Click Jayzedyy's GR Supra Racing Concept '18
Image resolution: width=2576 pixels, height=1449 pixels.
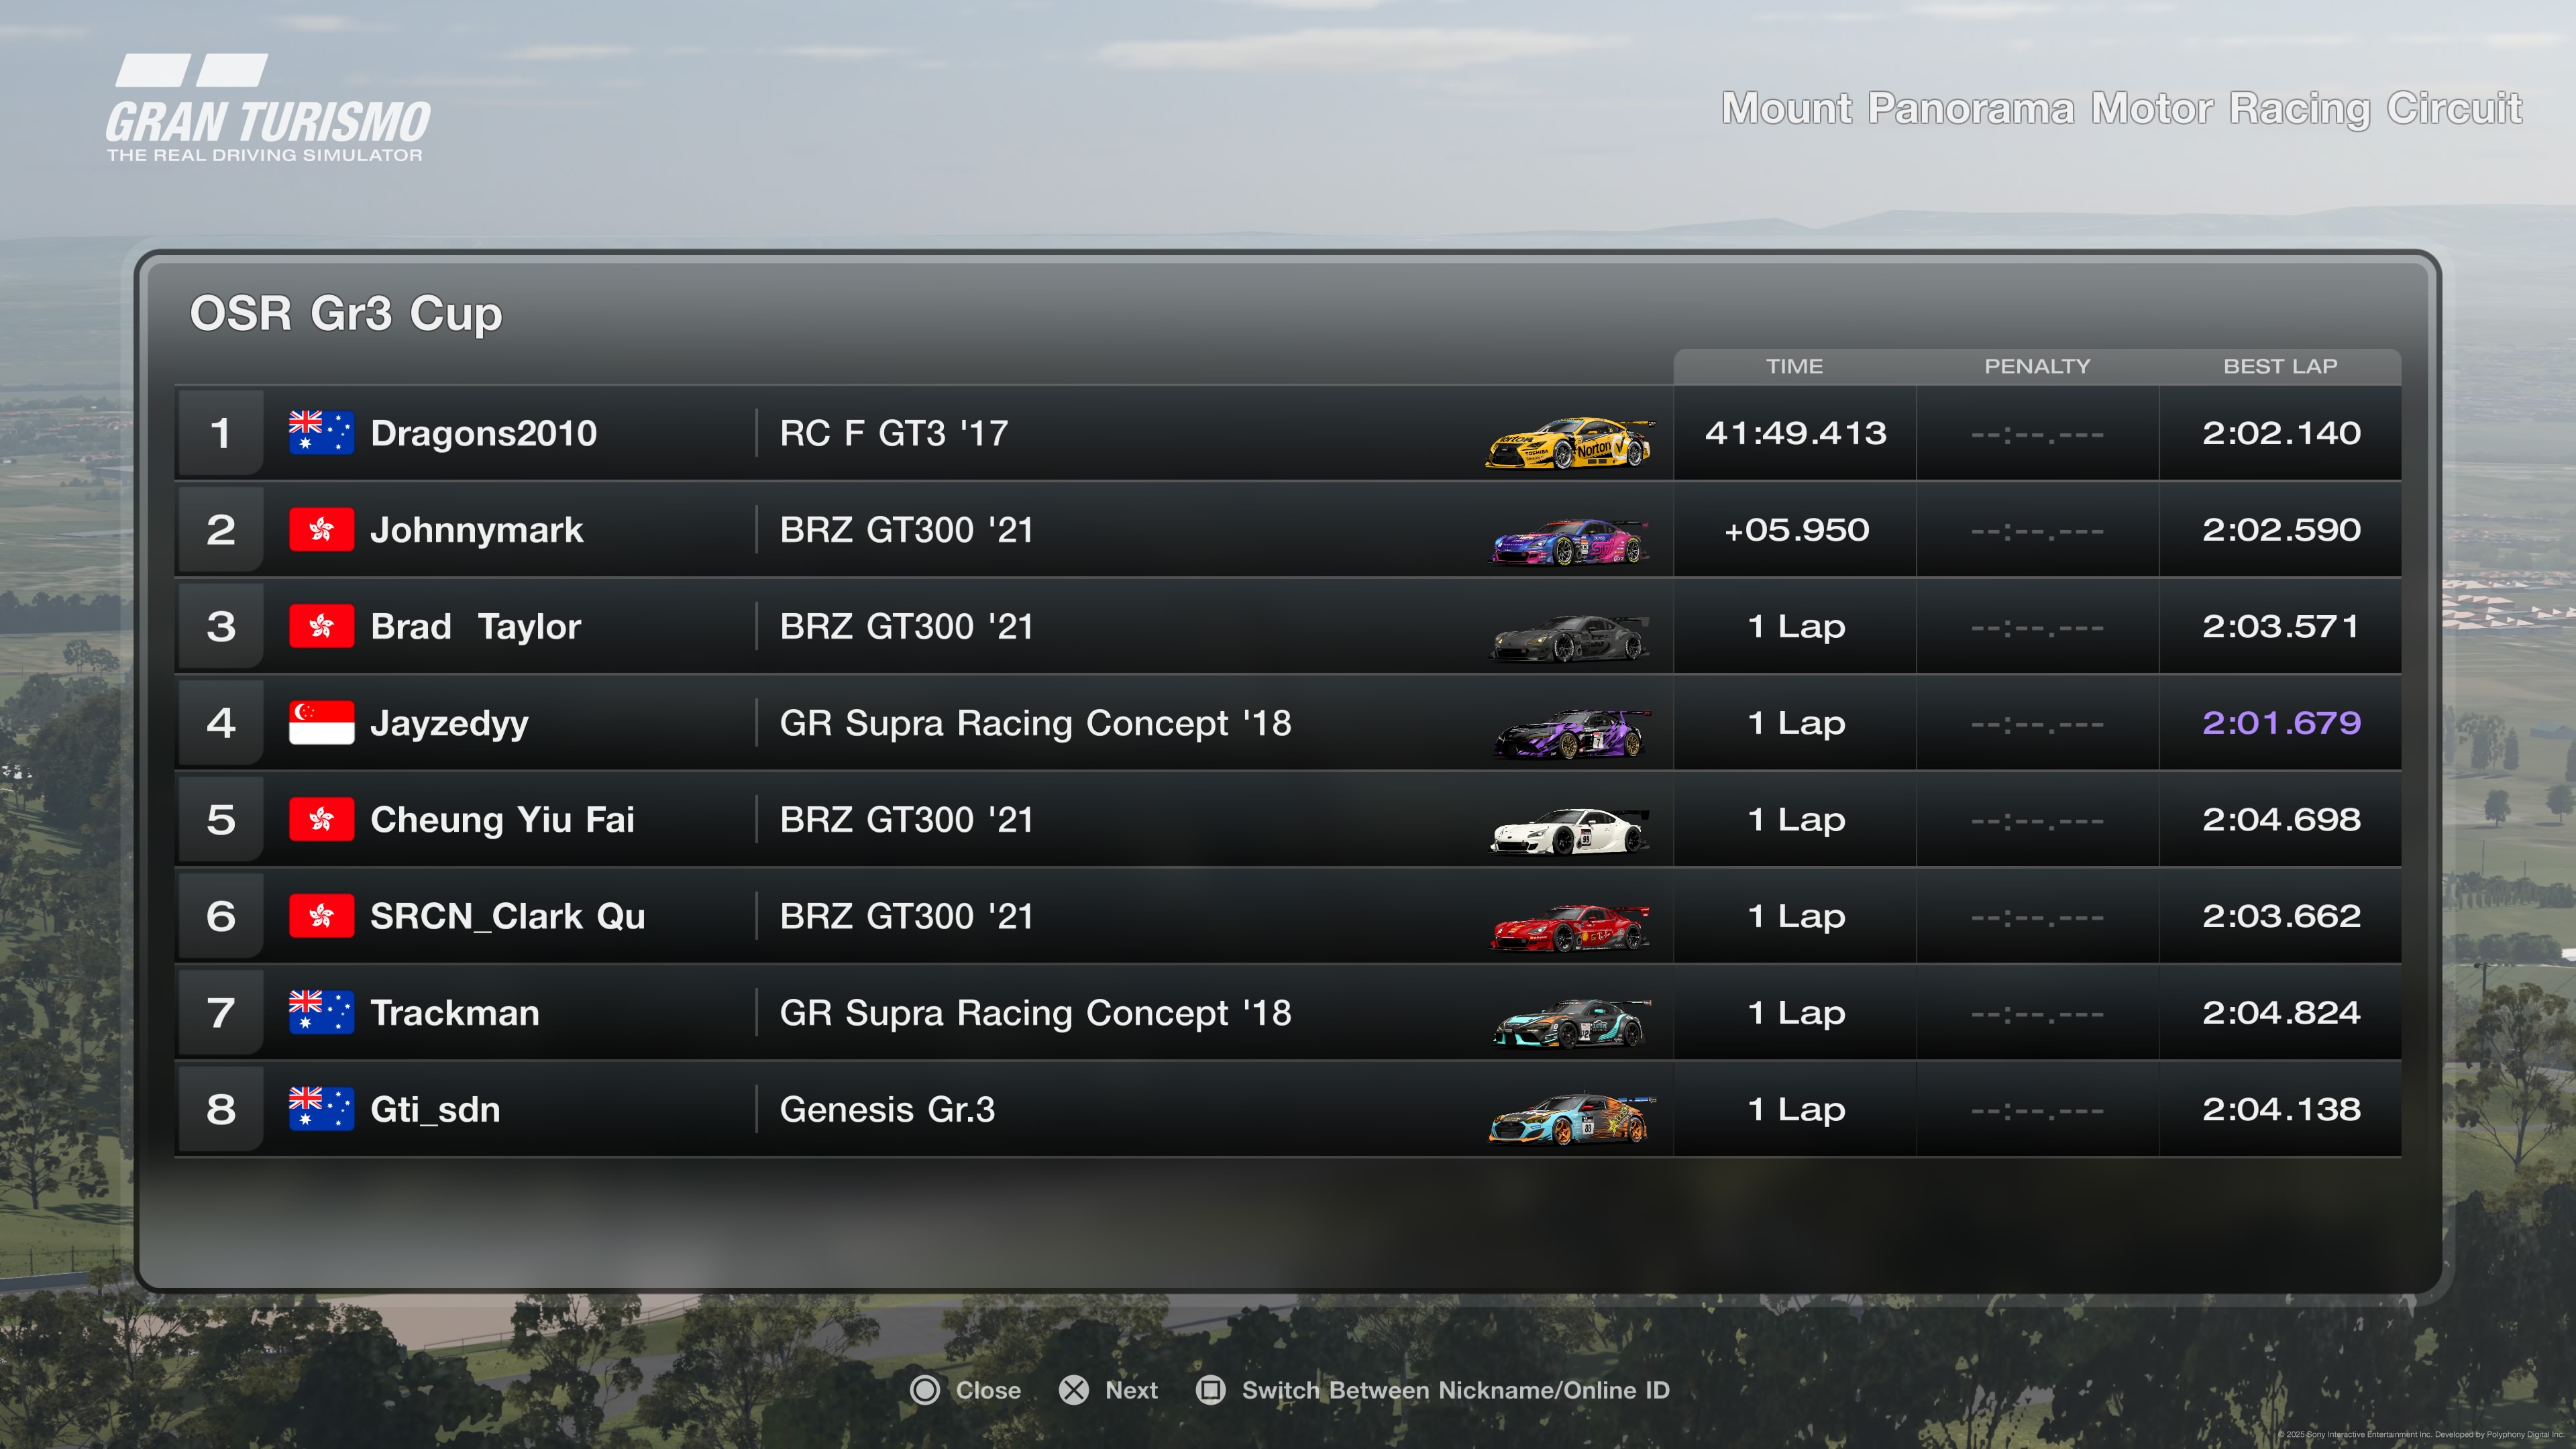click(x=1035, y=723)
